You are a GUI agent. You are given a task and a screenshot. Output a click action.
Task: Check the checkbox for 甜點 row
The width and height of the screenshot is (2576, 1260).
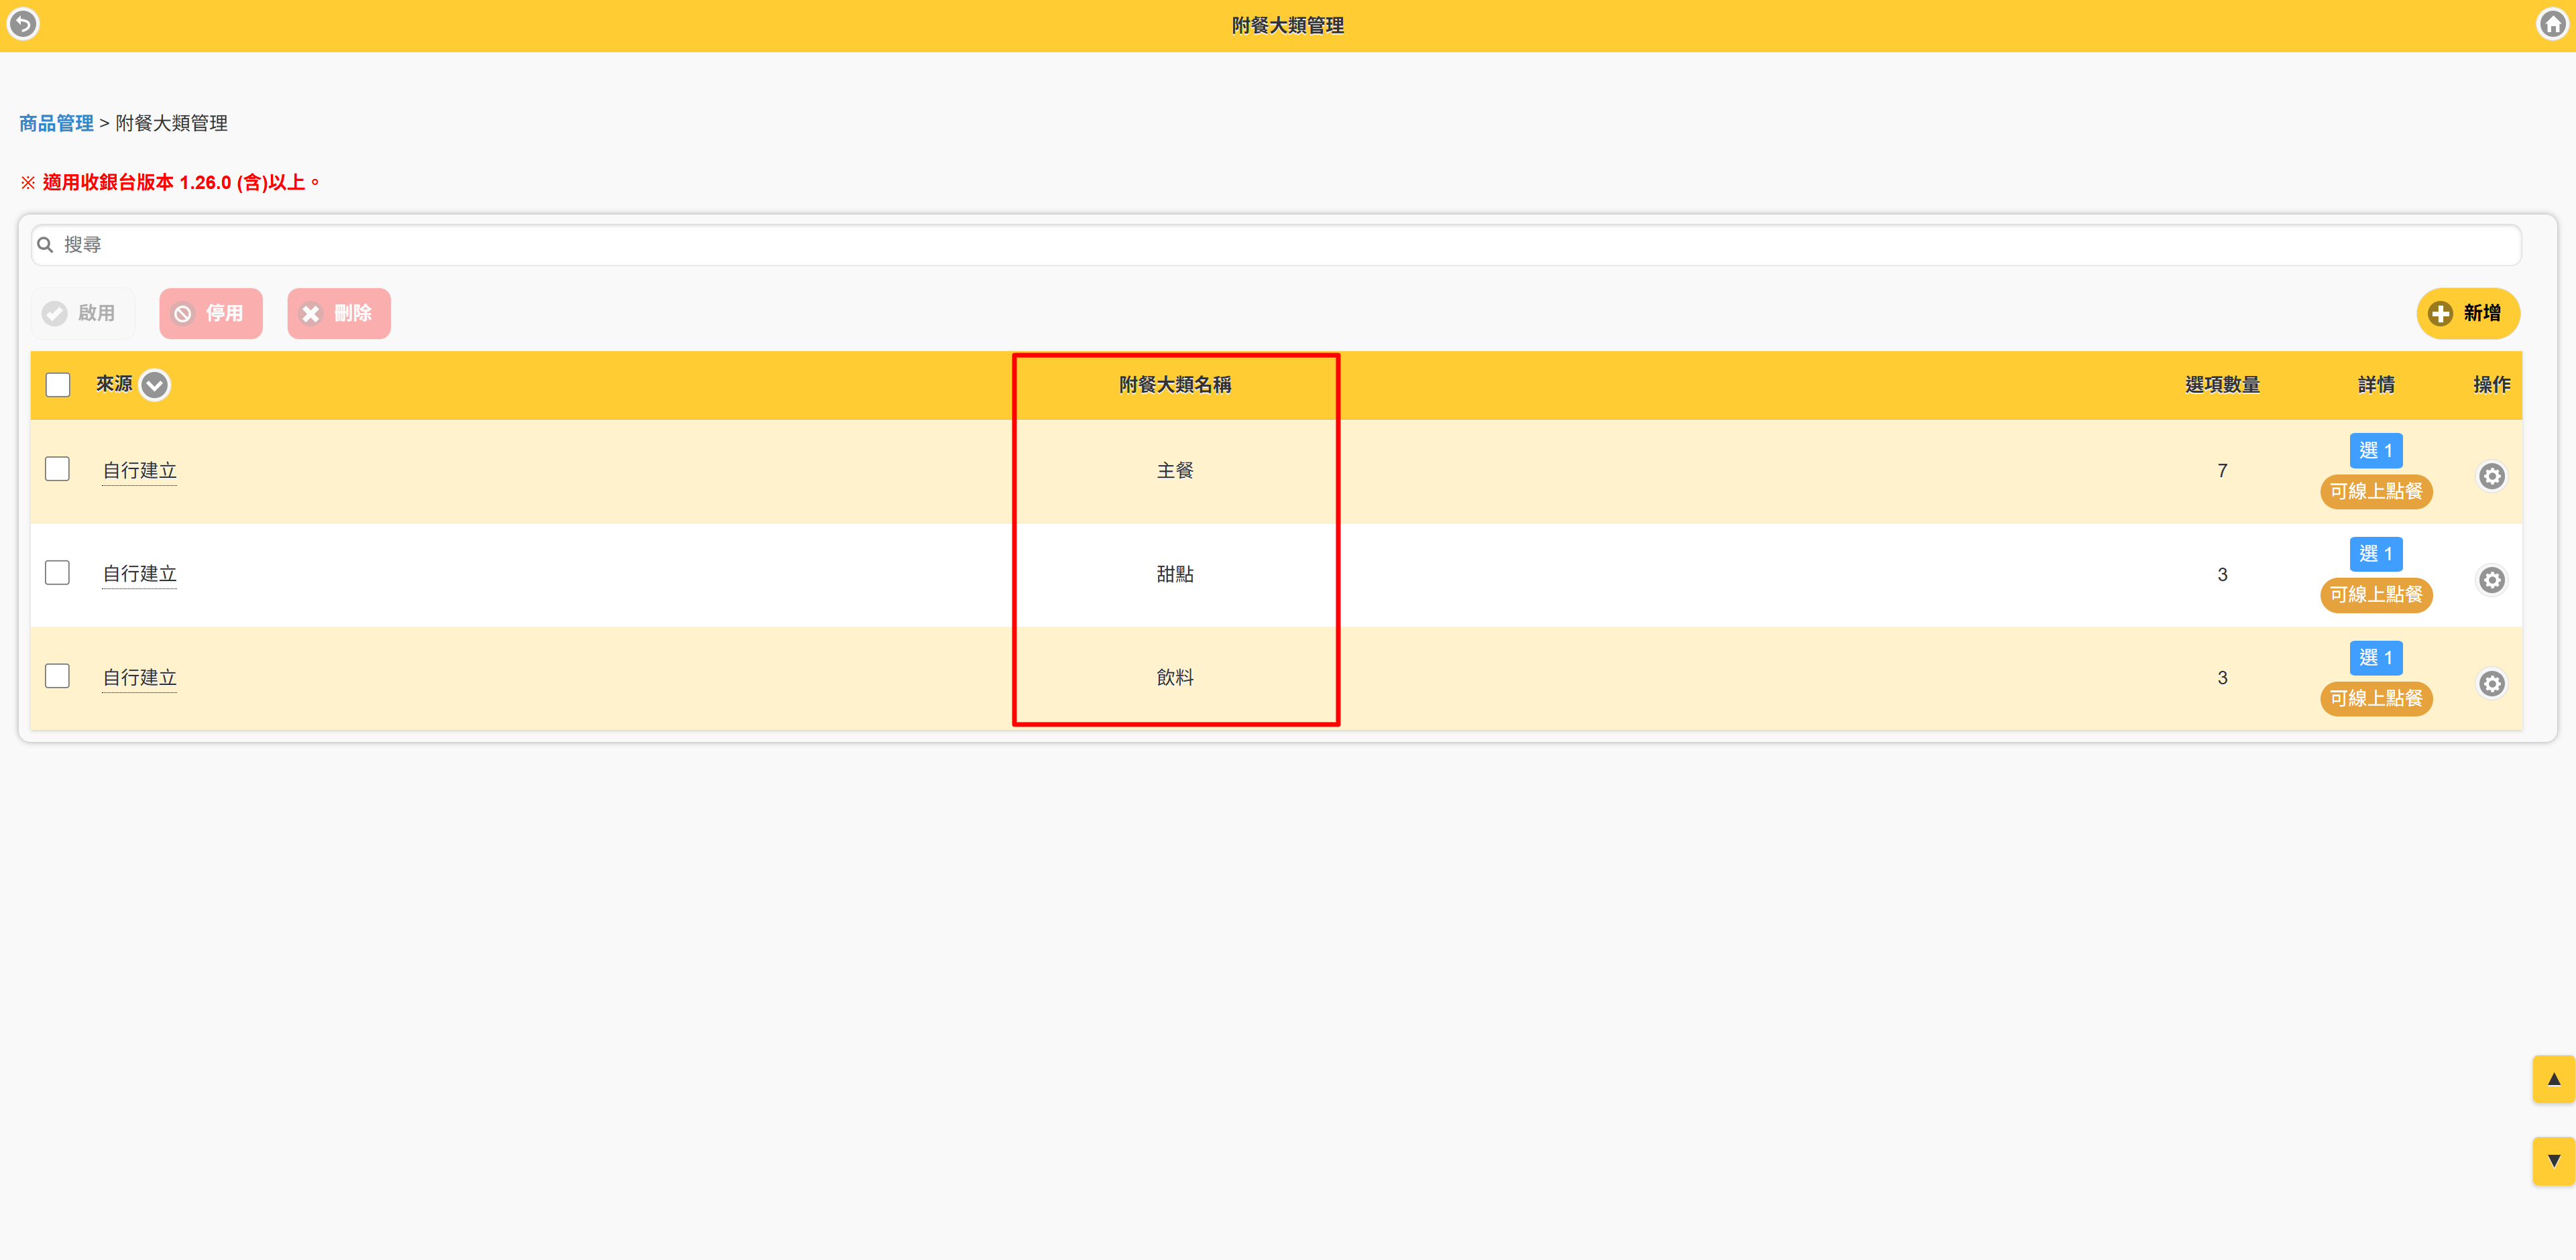pos(57,572)
